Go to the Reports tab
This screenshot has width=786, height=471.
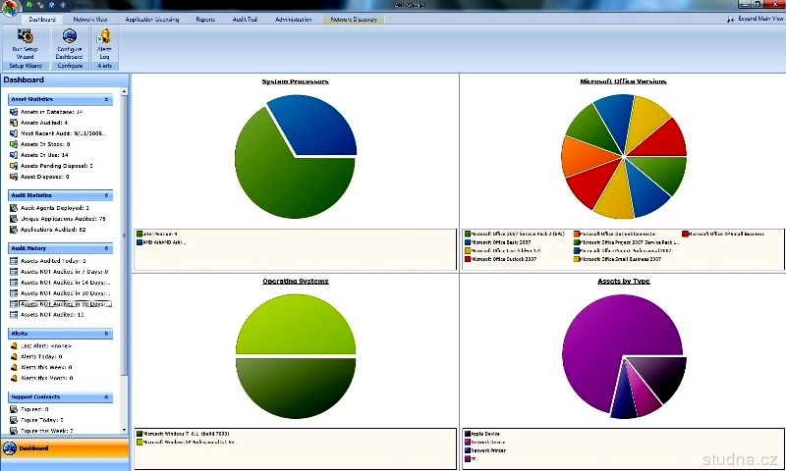205,19
